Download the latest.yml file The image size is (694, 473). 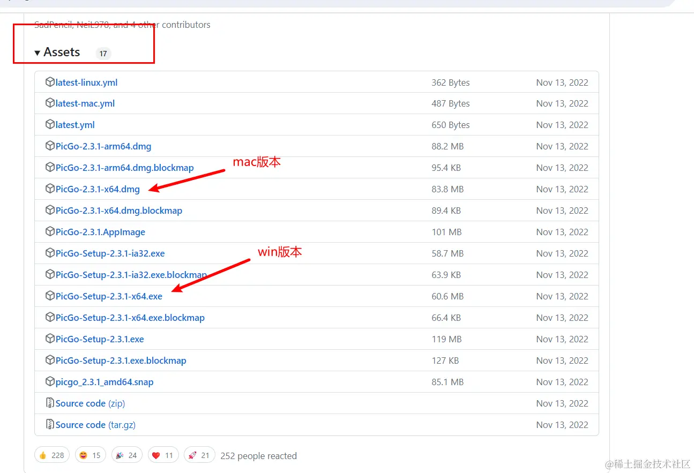(75, 125)
